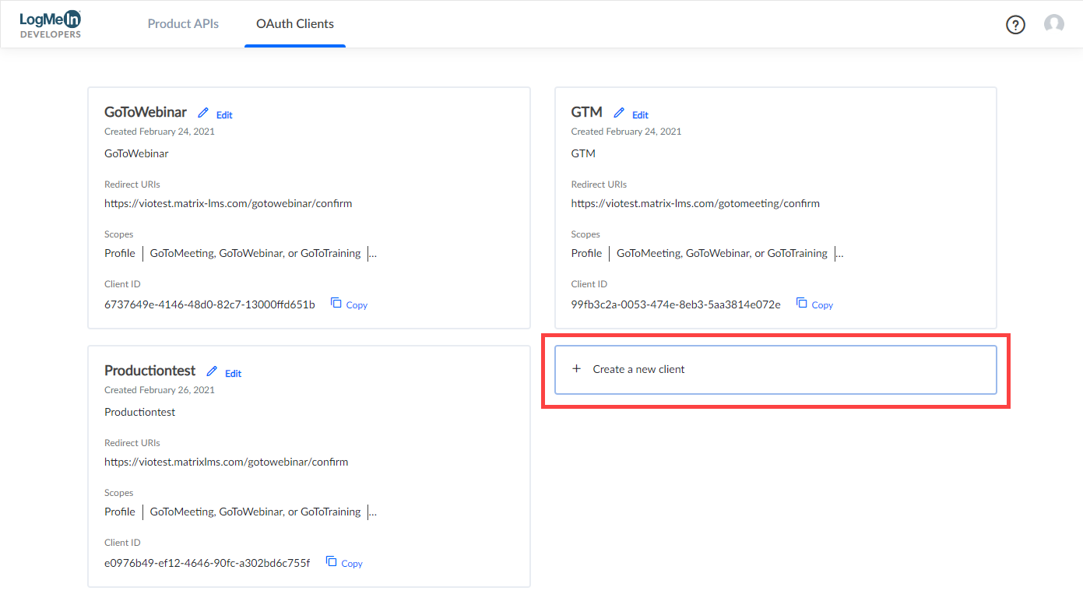Click the plus icon for new client
The width and height of the screenshot is (1083, 612).
577,369
